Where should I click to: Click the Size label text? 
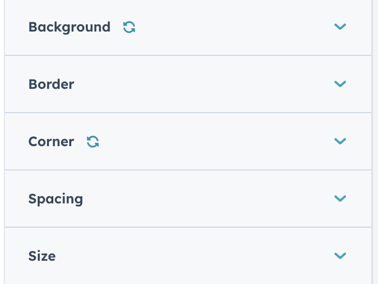(42, 256)
